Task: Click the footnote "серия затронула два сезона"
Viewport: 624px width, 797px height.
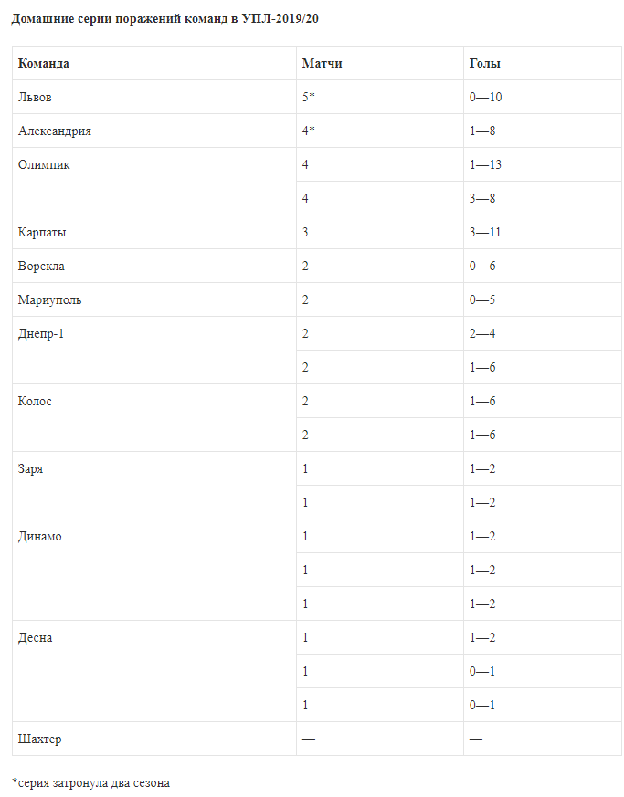Action: point(93,782)
